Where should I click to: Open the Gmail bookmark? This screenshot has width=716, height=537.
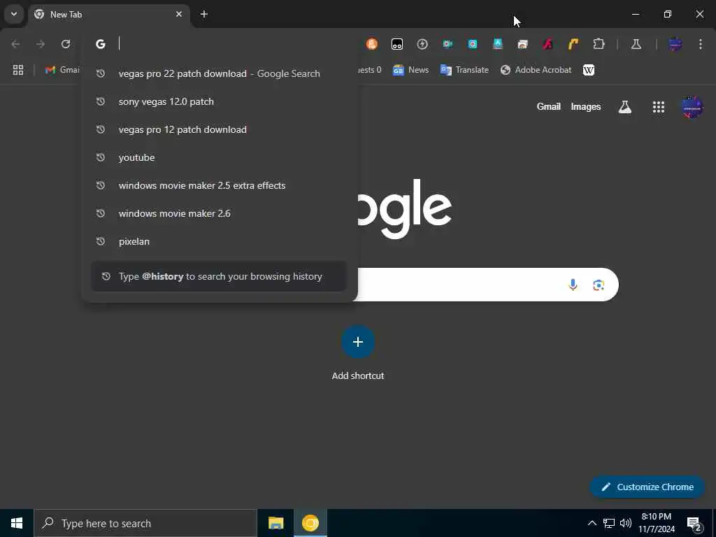[x=62, y=70]
